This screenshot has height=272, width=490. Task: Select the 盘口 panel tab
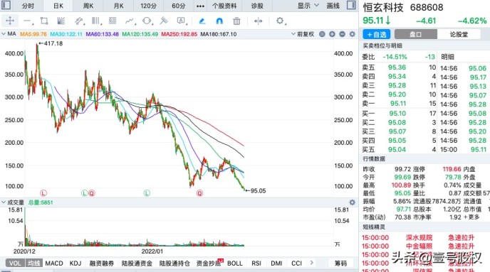click(x=416, y=34)
